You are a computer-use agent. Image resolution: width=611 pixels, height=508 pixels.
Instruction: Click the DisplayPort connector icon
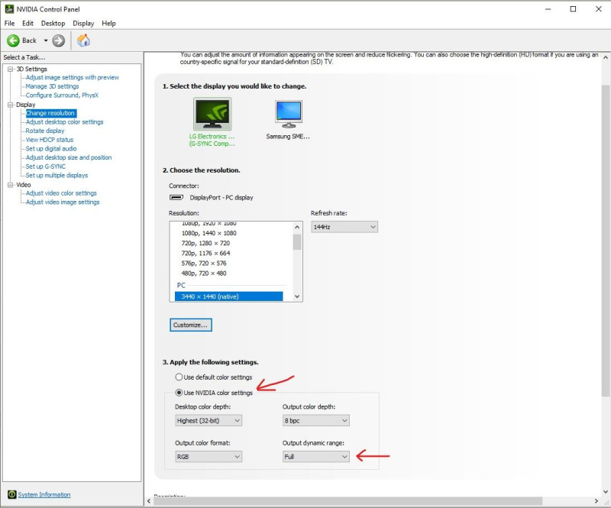coord(176,197)
